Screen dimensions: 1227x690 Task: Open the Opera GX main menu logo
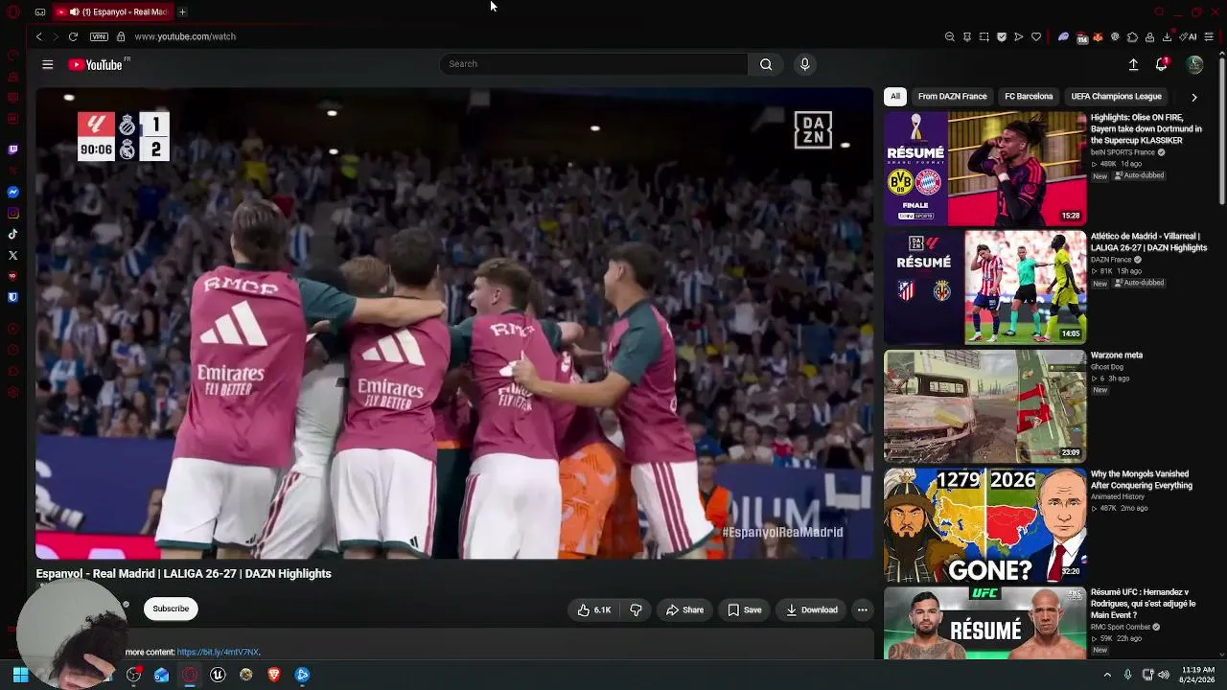(x=12, y=11)
